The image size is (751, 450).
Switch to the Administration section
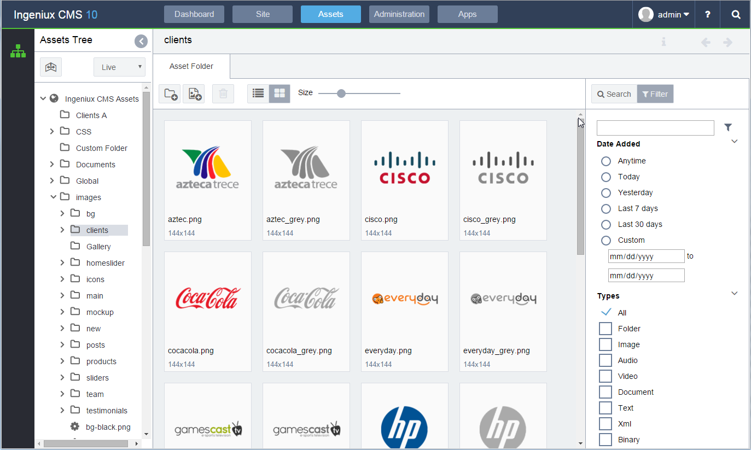(x=399, y=14)
